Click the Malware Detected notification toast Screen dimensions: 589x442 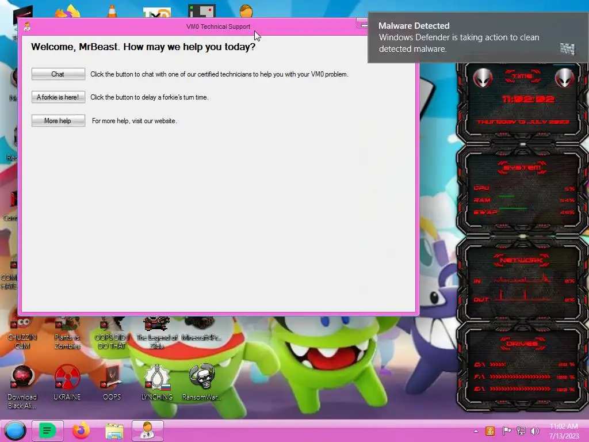click(x=478, y=37)
